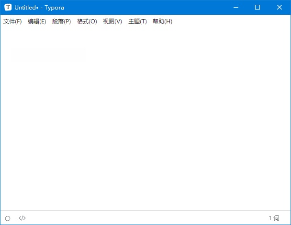This screenshot has height=225, width=291.
Task: Open the 格式(O) menu
Action: click(x=87, y=21)
